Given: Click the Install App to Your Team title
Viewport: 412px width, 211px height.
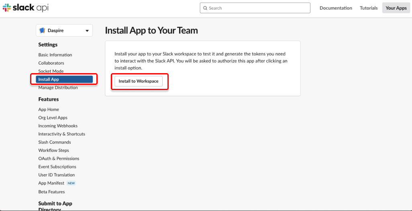Looking at the screenshot, I should (151, 31).
